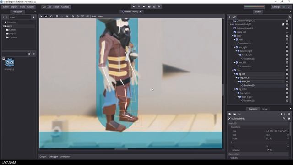Viewport: 293px width, 165px height.
Task: Unlock the selected object with open padlock
Action: tap(77, 16)
